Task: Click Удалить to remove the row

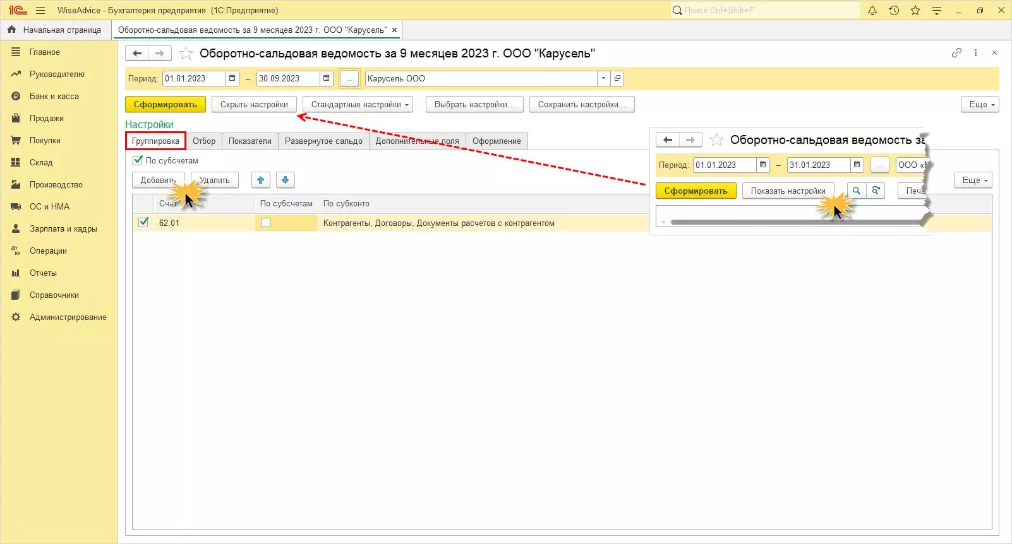Action: coord(215,180)
